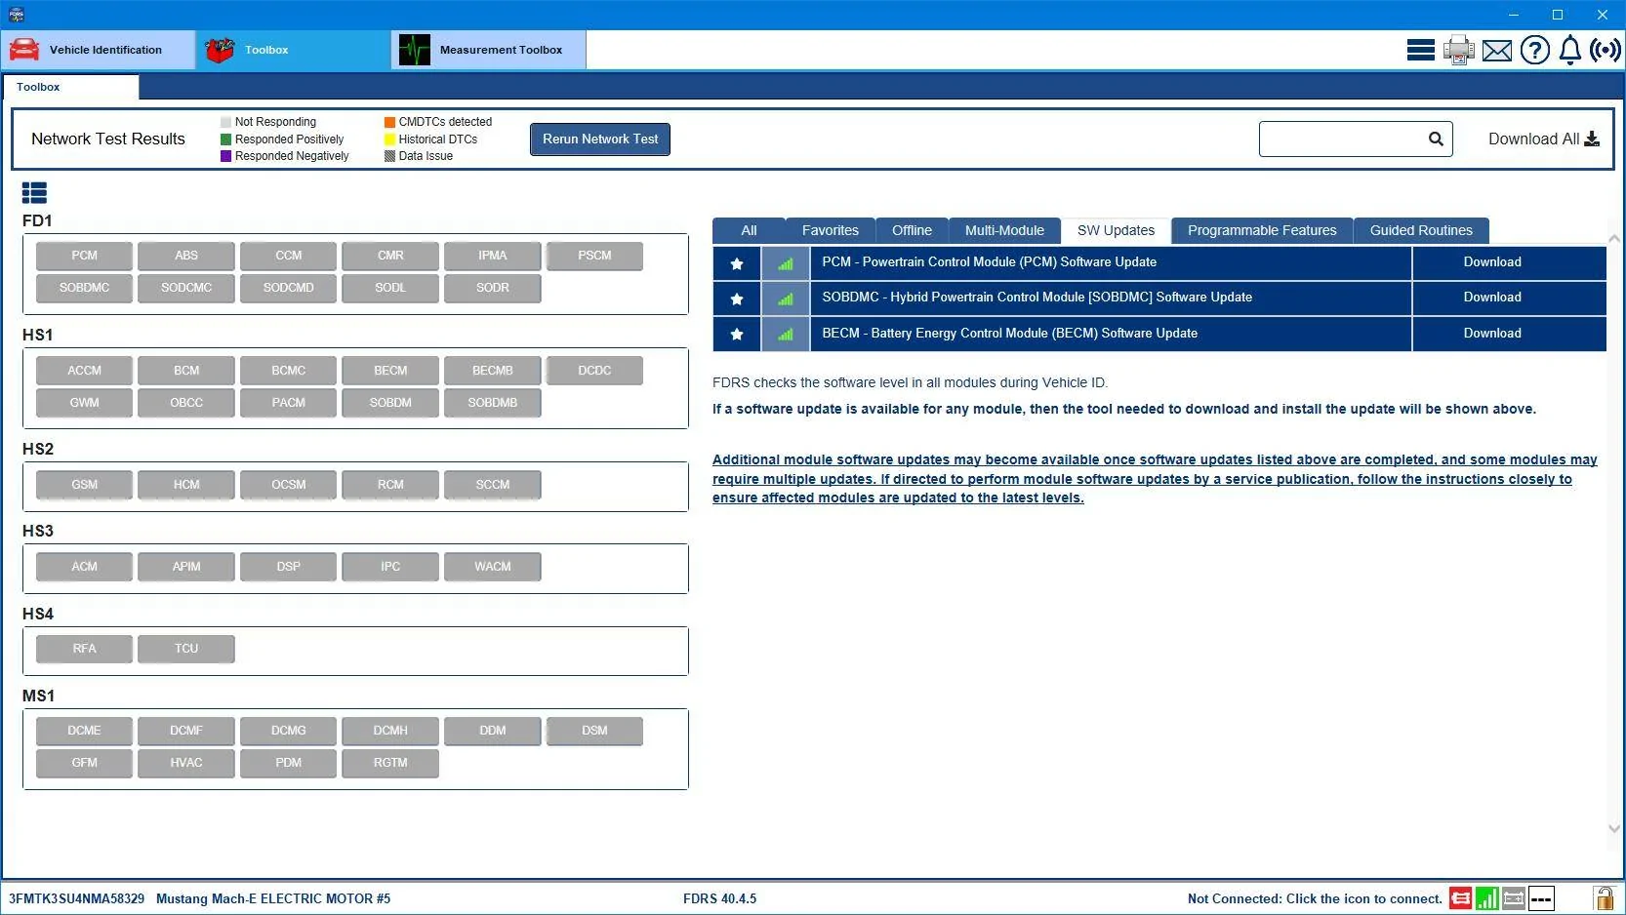The image size is (1626, 915).
Task: Click the Not Connected status text
Action: tap(1315, 898)
